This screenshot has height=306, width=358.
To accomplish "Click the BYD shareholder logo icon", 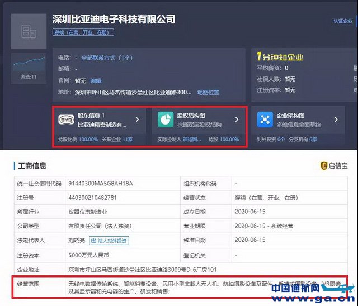I will [66, 119].
